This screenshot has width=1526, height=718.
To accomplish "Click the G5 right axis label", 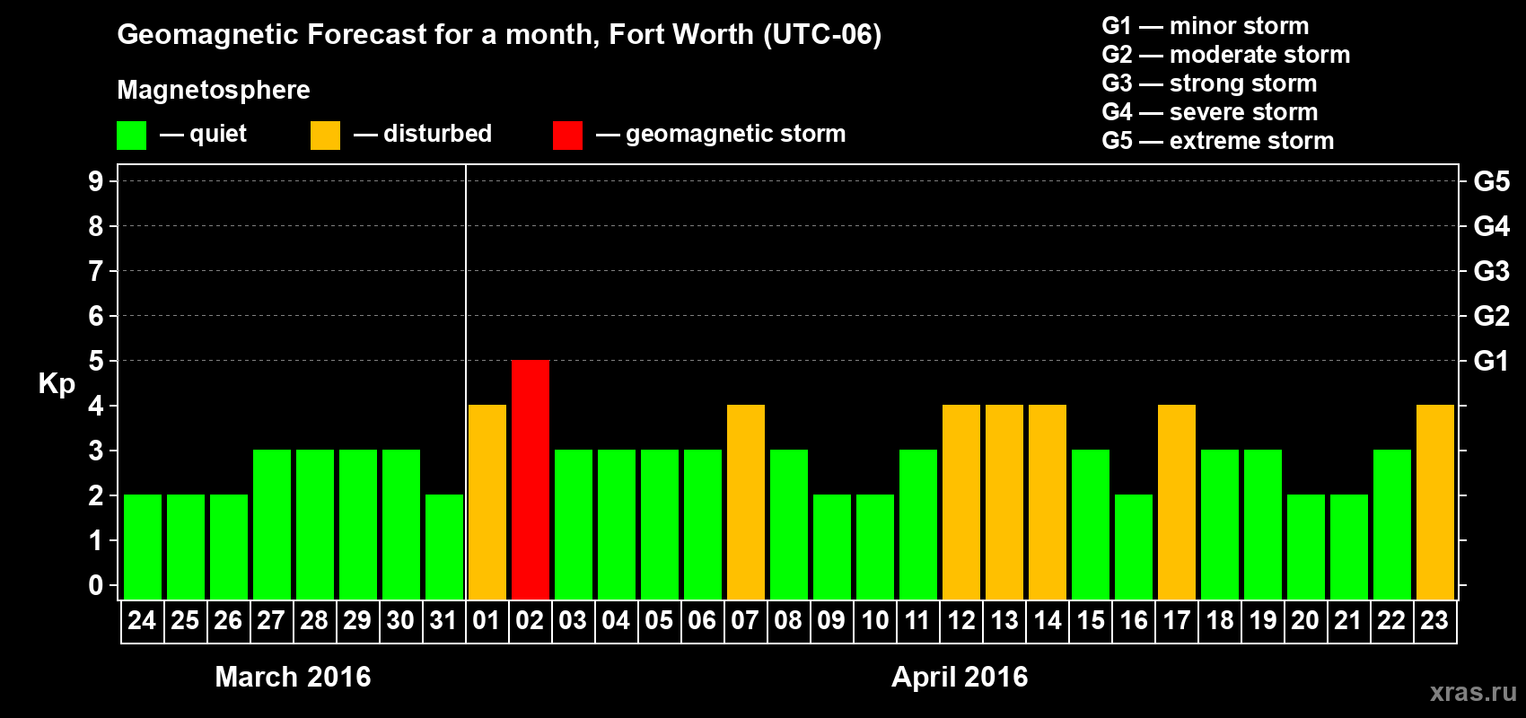I will coord(1491,181).
